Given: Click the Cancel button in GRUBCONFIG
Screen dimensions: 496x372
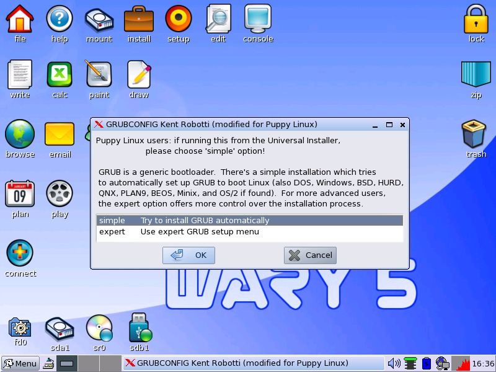Looking at the screenshot, I should 310,255.
